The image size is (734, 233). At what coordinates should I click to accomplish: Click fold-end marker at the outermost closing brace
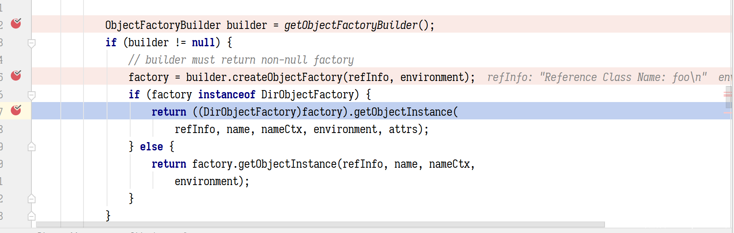click(31, 216)
